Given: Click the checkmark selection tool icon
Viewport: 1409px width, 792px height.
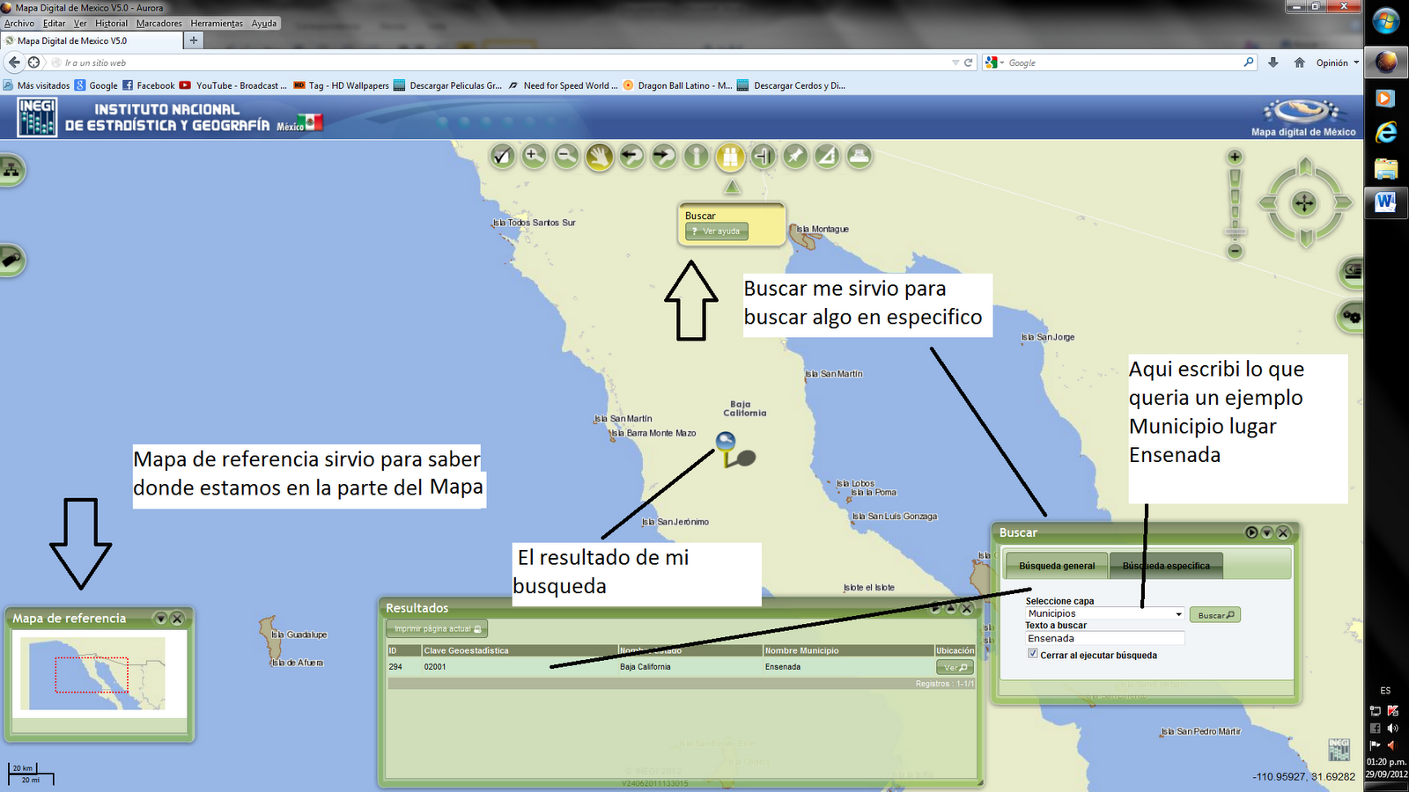Looking at the screenshot, I should 502,157.
